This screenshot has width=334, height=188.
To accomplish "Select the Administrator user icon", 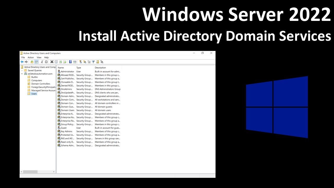I will coord(59,71).
